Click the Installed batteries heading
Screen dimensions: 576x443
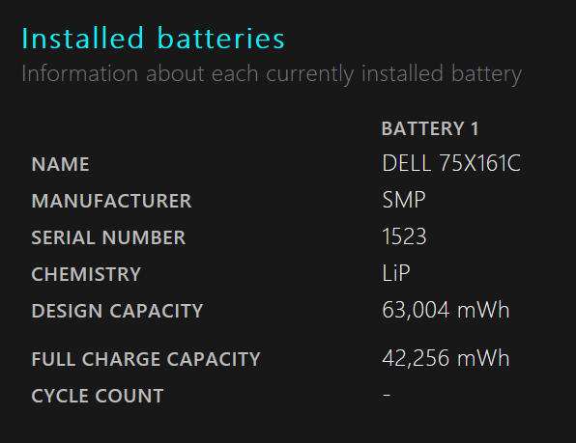tap(153, 39)
